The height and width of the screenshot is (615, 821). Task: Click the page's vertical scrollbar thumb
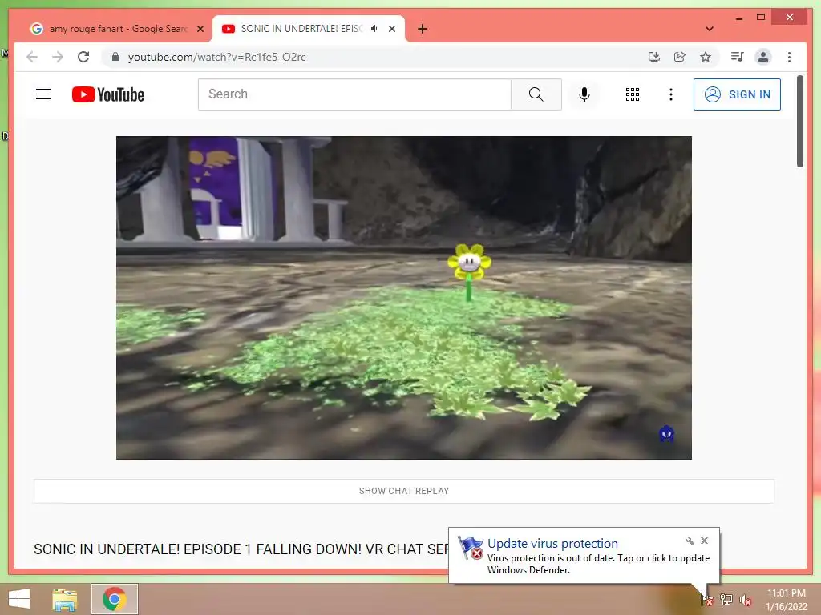pyautogui.click(x=800, y=122)
